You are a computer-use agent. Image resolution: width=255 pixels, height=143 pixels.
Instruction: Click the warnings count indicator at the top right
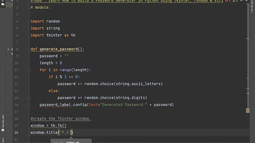pyautogui.click(x=235, y=1)
